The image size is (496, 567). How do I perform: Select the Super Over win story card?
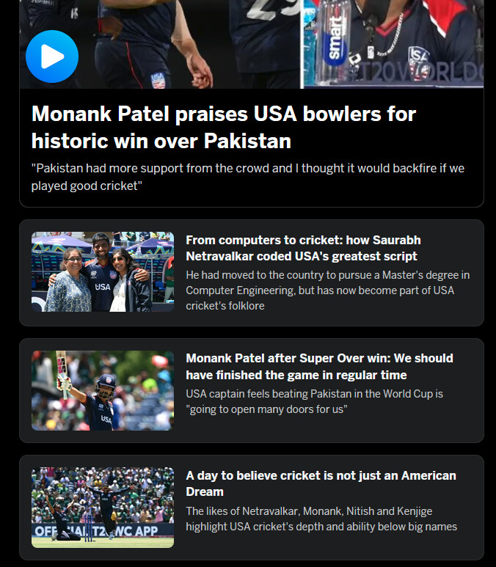coord(252,390)
